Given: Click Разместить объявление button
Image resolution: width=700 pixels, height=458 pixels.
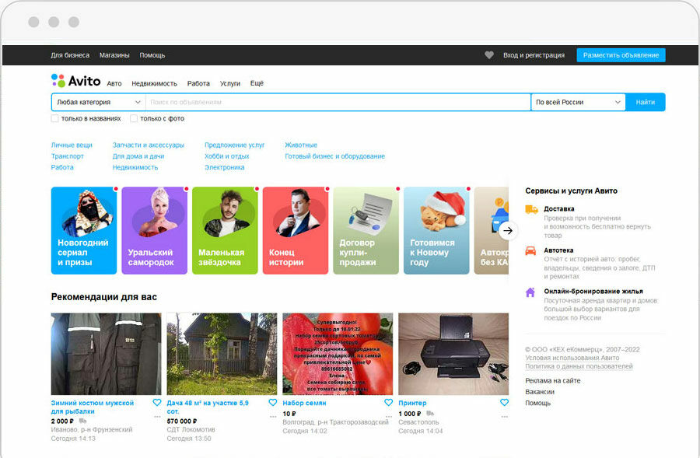Looking at the screenshot, I should point(621,55).
